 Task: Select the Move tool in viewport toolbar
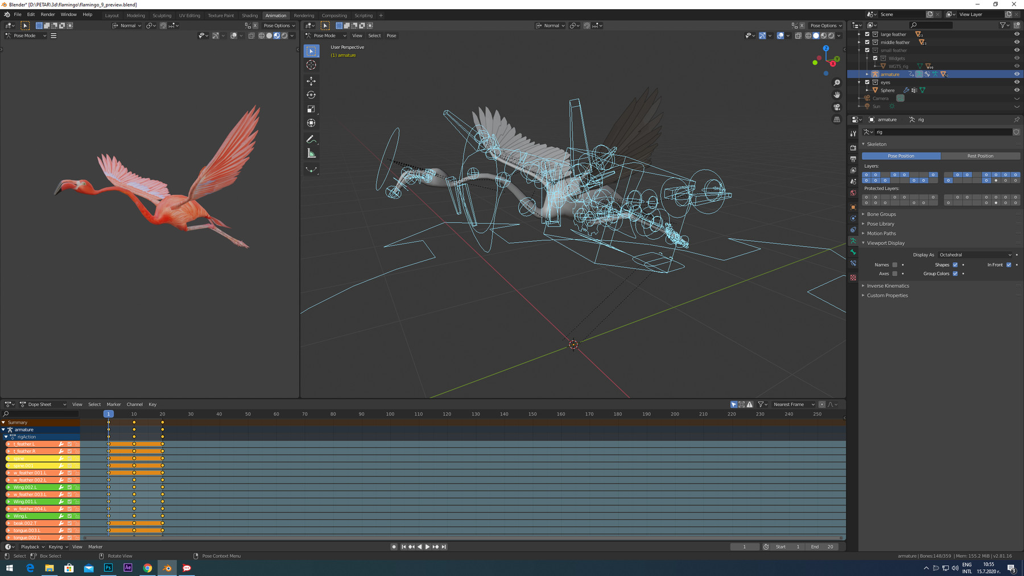(x=311, y=81)
